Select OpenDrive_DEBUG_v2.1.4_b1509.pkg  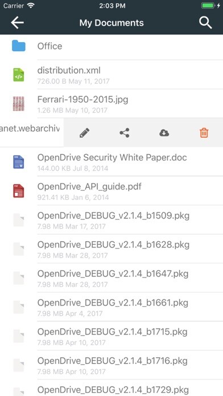click(x=111, y=220)
